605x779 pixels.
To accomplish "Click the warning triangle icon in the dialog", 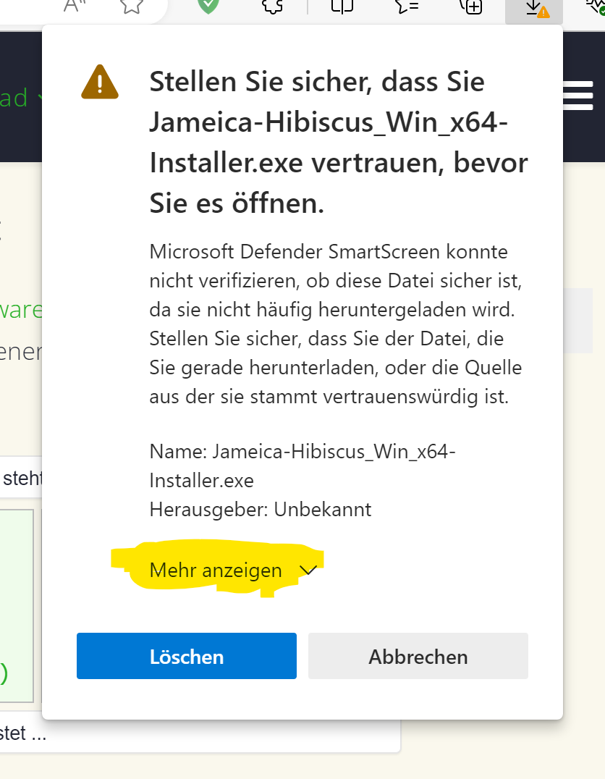I will [x=99, y=82].
